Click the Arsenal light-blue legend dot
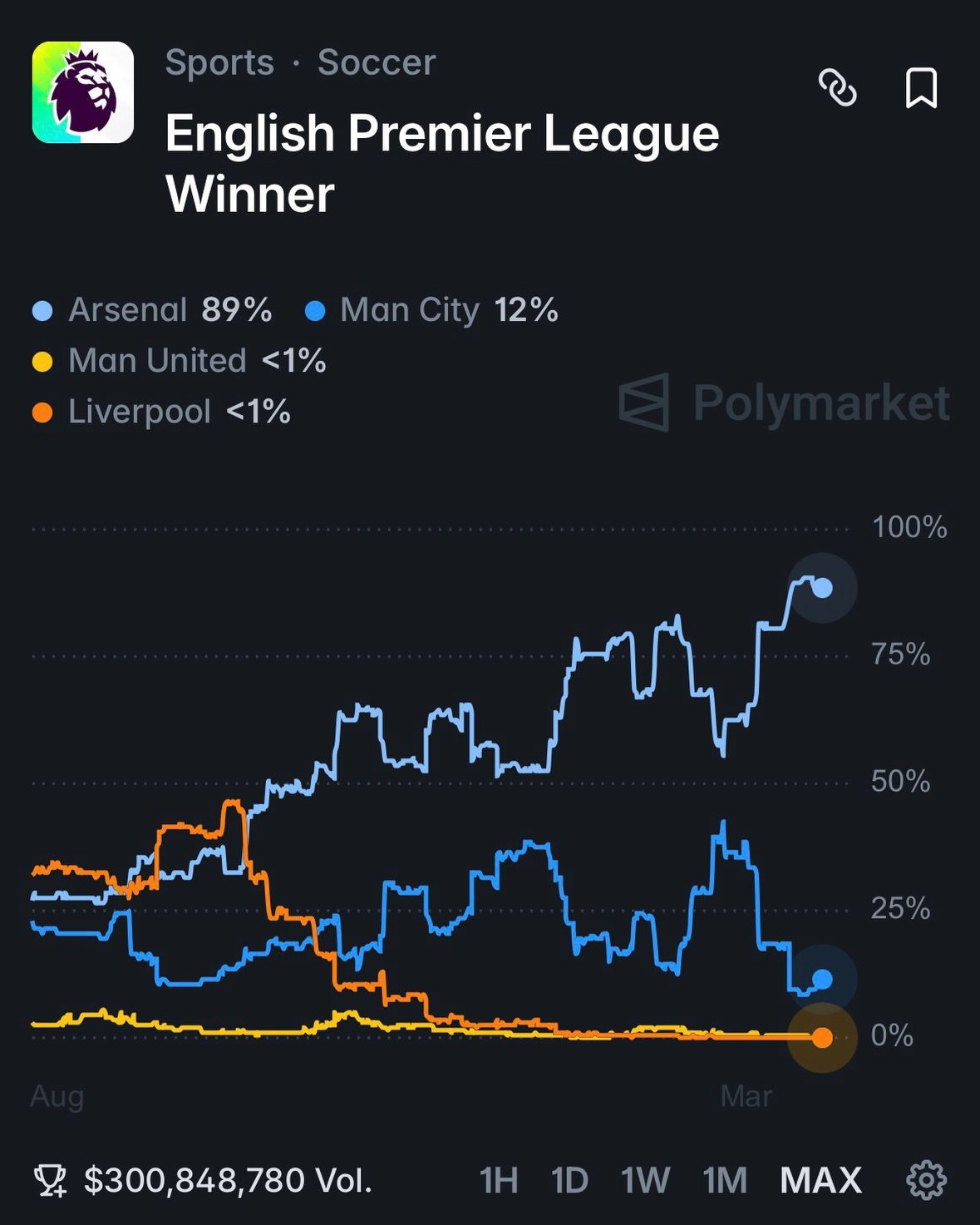The width and height of the screenshot is (980, 1225). (42, 311)
